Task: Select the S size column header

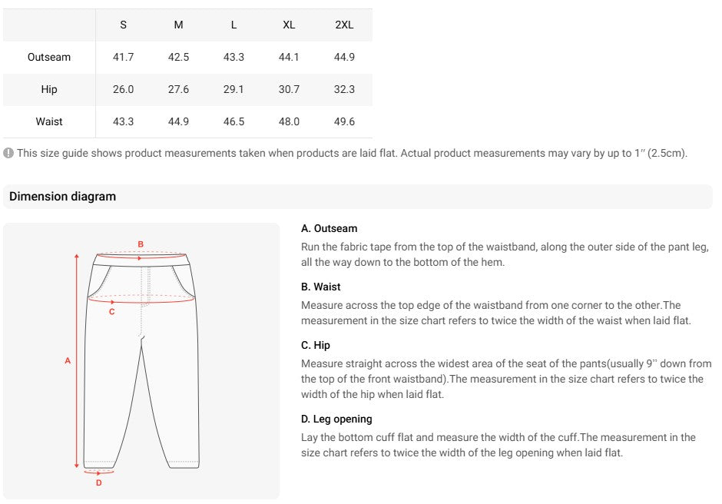Action: click(x=124, y=25)
